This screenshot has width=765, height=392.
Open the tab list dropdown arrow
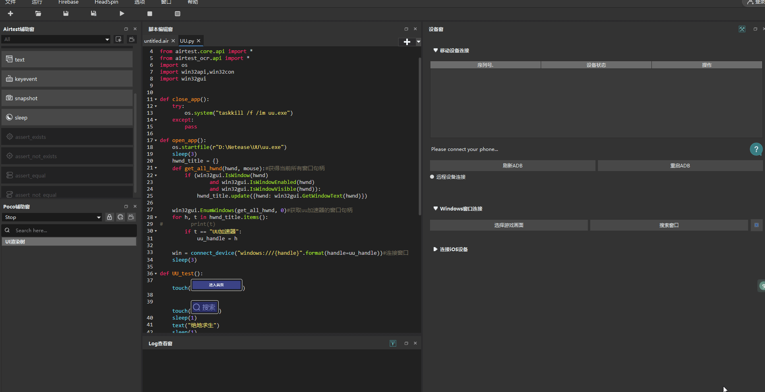coord(418,42)
